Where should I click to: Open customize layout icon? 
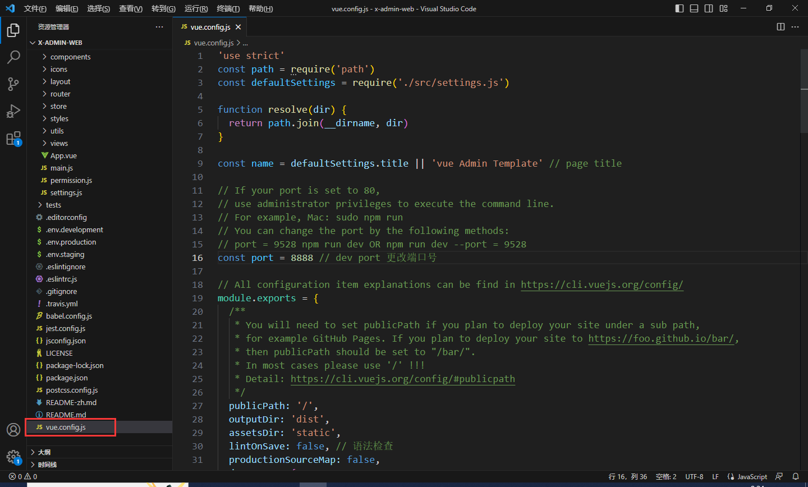coord(724,8)
